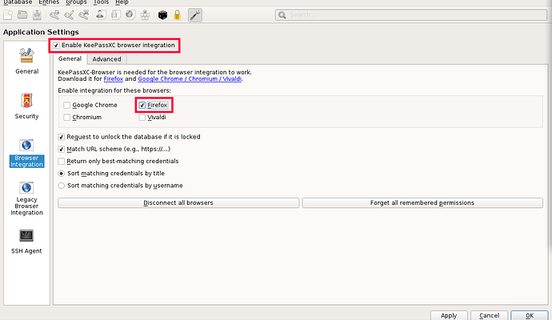Open the Tools menu
Image resolution: width=552 pixels, height=320 pixels.
(x=101, y=2)
